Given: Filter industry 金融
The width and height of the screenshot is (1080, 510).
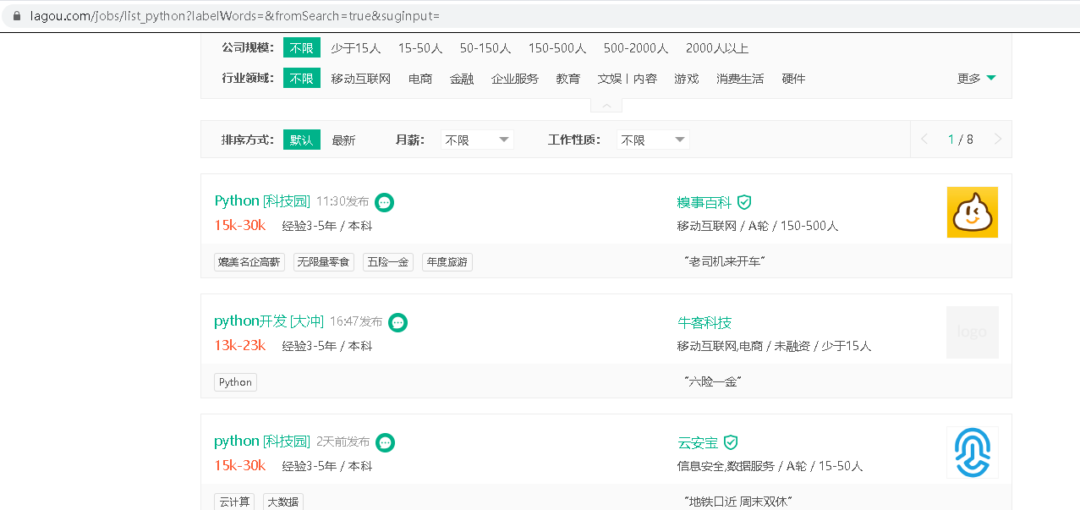Looking at the screenshot, I should click(x=462, y=79).
